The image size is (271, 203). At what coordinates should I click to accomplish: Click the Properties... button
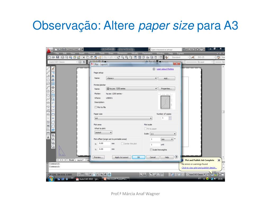(x=167, y=89)
